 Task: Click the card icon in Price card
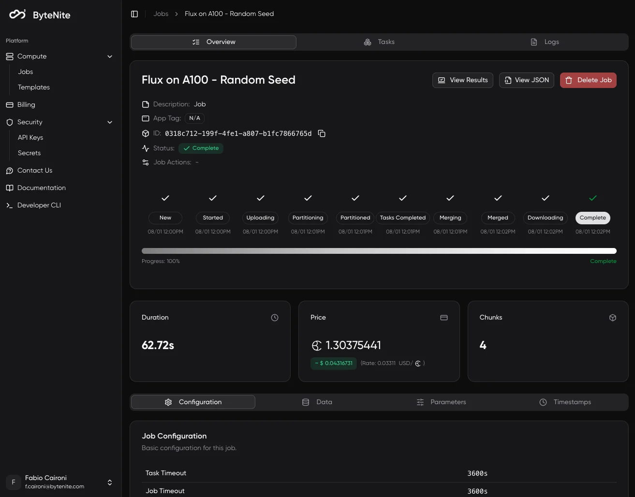point(444,318)
